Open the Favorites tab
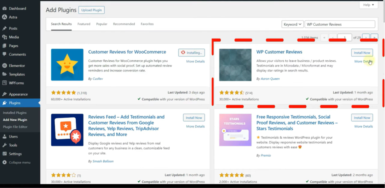The width and height of the screenshot is (385, 188). (147, 24)
